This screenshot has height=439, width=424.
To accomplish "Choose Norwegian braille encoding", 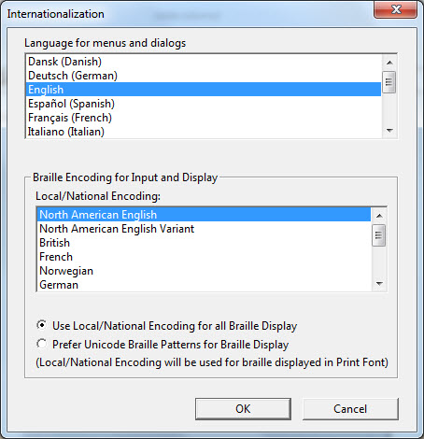I will (205, 271).
